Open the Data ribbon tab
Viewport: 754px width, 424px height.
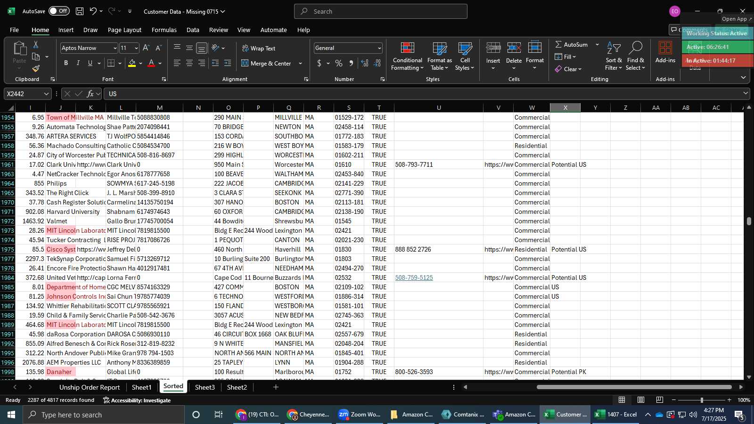(193, 30)
